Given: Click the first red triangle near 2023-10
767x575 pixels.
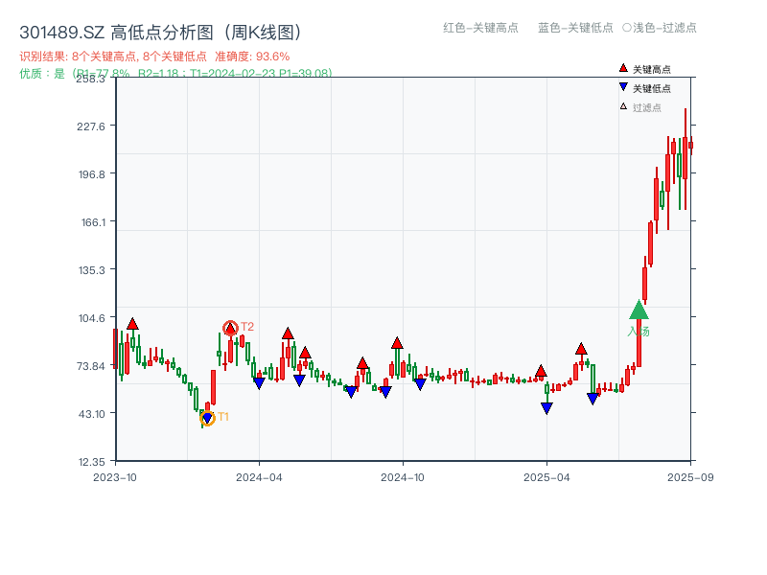Looking at the screenshot, I should coord(132,324).
